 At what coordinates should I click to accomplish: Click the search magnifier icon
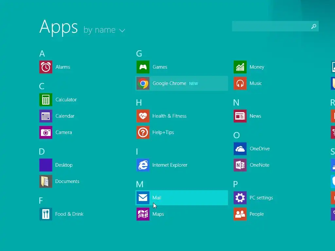click(x=314, y=26)
